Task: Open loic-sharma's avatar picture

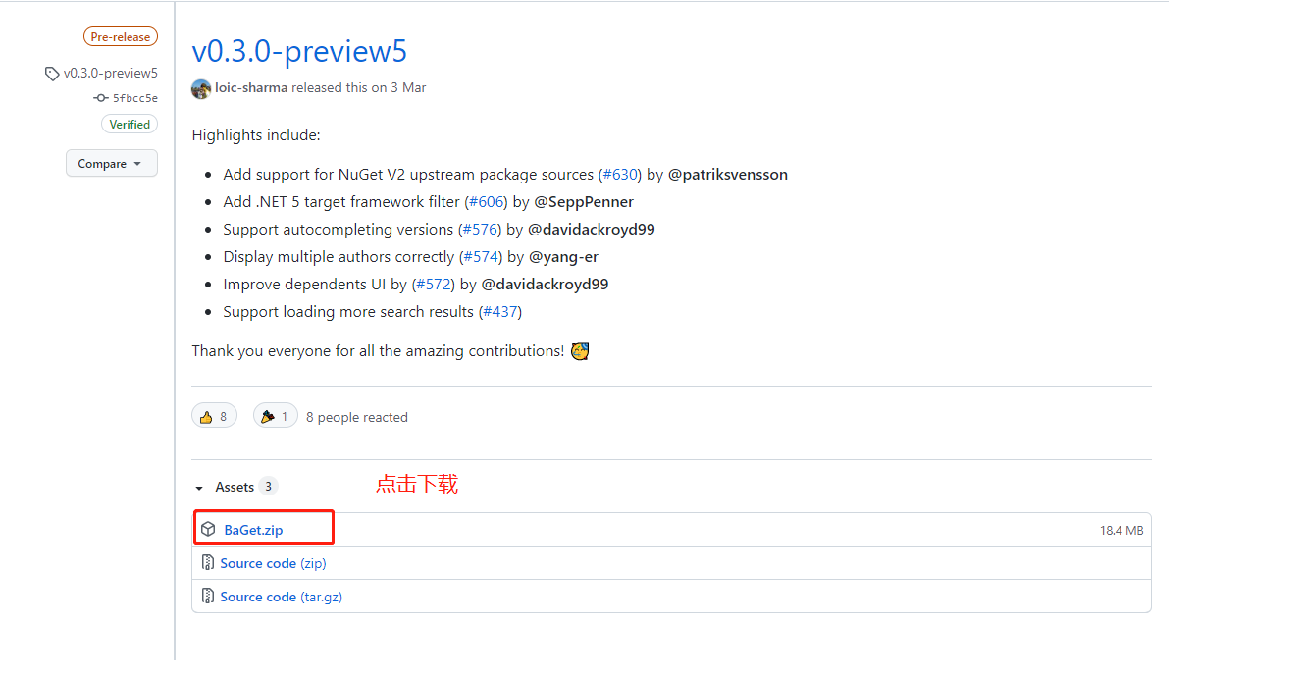Action: pos(201,88)
